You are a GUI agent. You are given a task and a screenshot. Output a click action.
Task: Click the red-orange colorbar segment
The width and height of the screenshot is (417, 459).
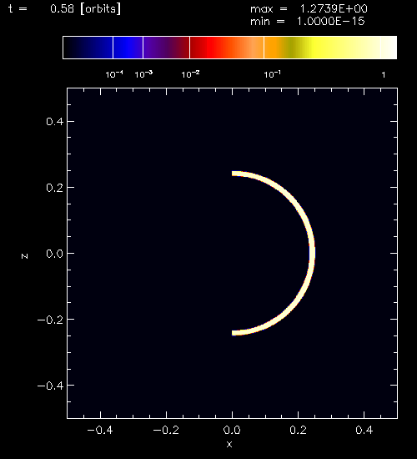(x=227, y=48)
